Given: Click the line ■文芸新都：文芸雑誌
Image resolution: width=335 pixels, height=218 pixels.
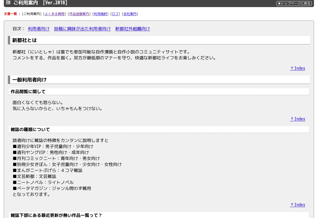Looking at the screenshot, I should coord(34,177).
